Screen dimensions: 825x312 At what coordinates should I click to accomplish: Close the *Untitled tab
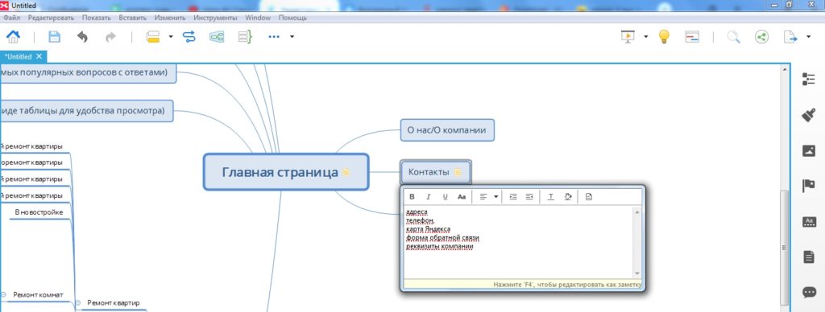[x=39, y=56]
